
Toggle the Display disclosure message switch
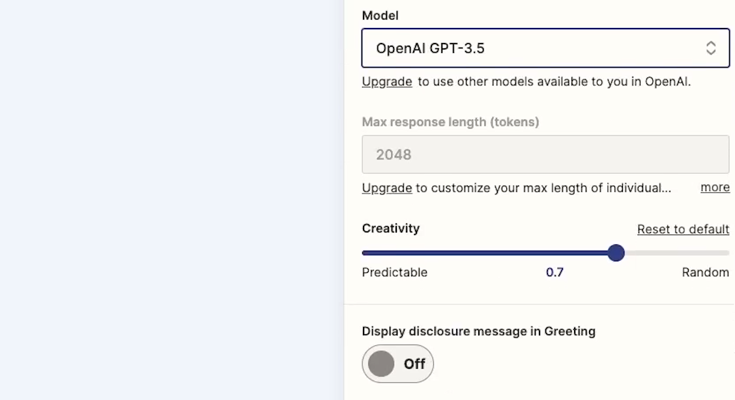pyautogui.click(x=397, y=364)
